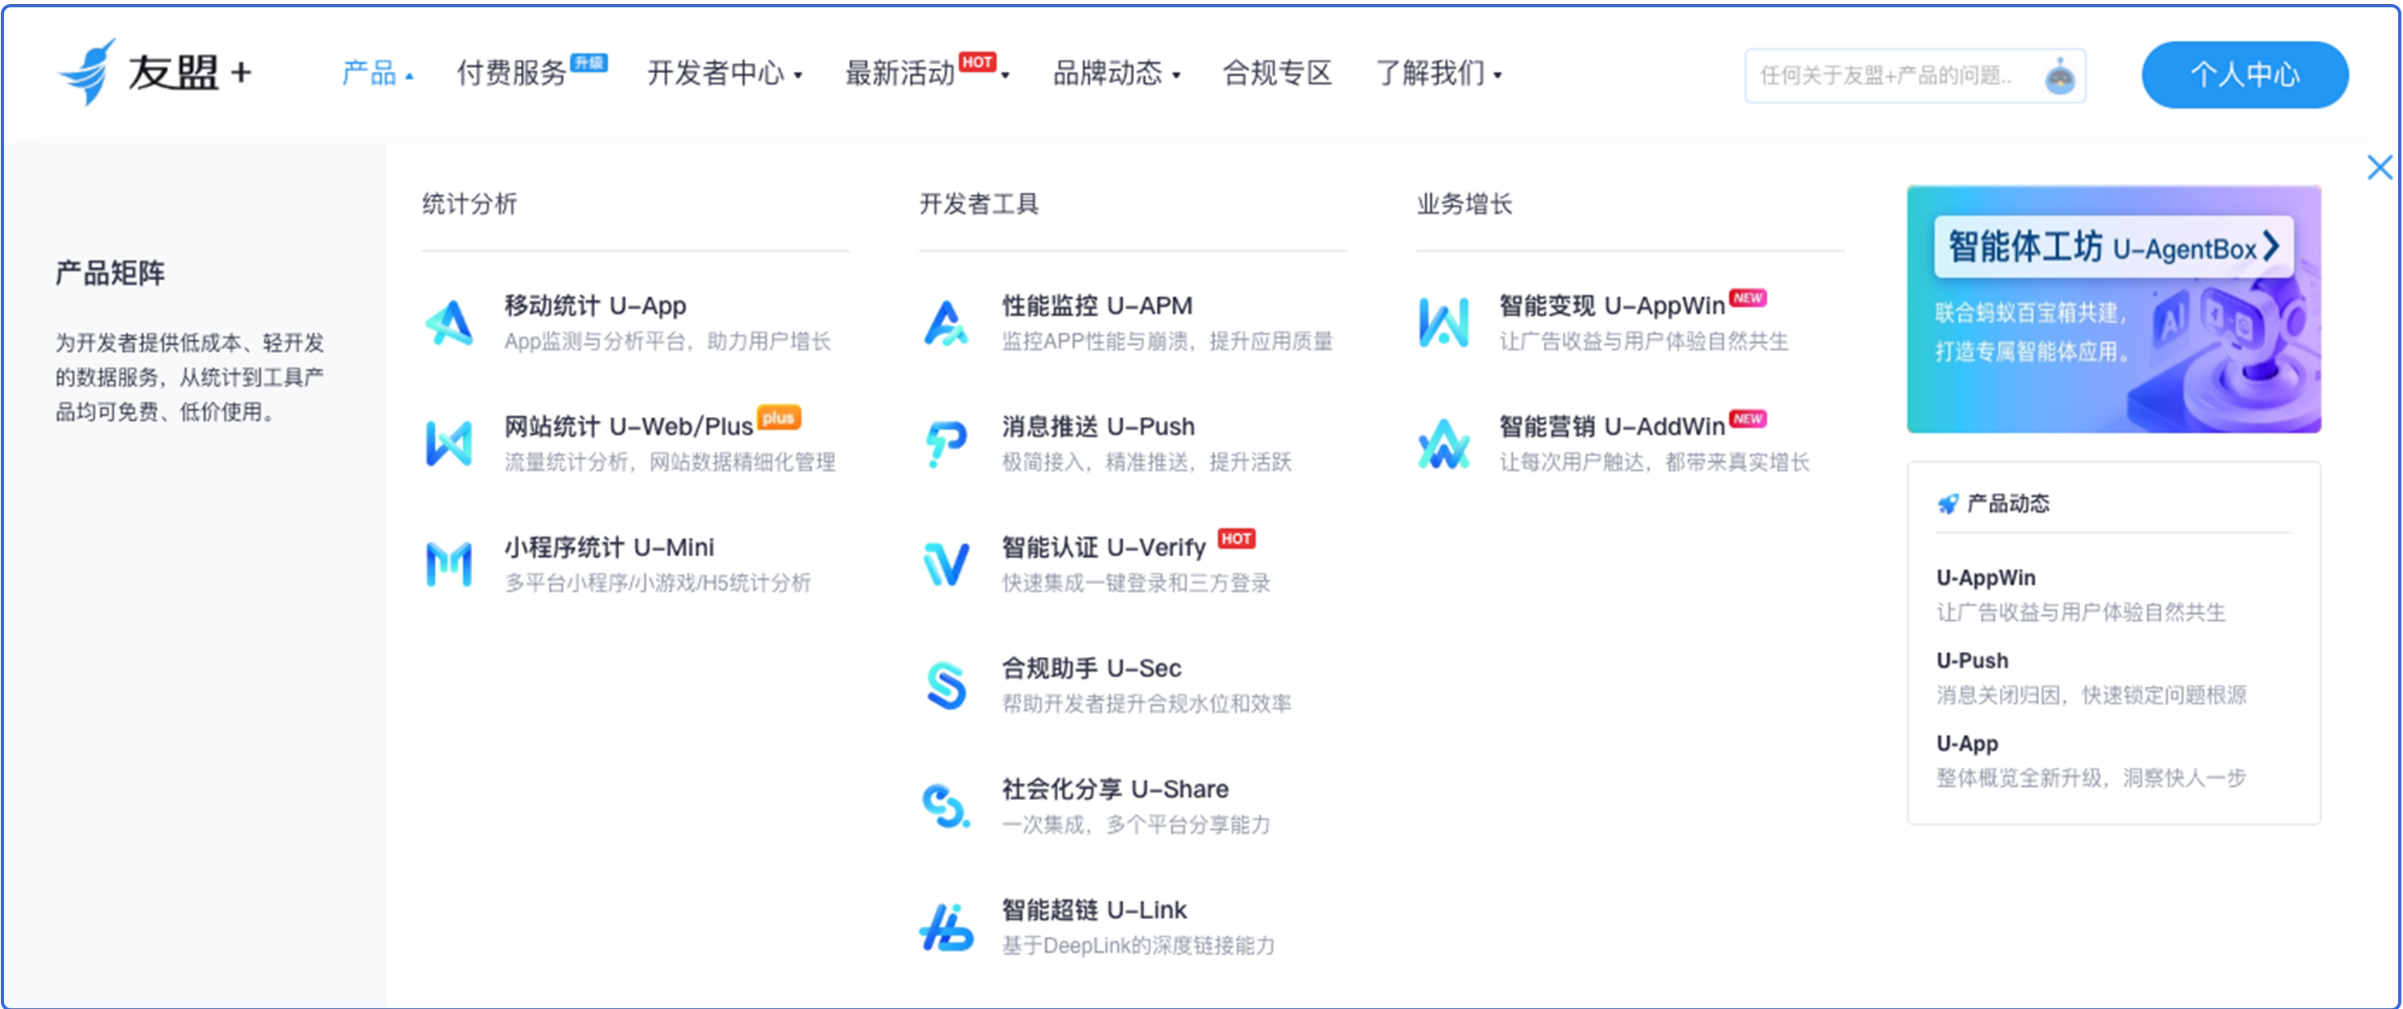Viewport: 2403px width, 1009px height.
Task: Click the U-AppWin monetization icon
Action: point(1443,323)
